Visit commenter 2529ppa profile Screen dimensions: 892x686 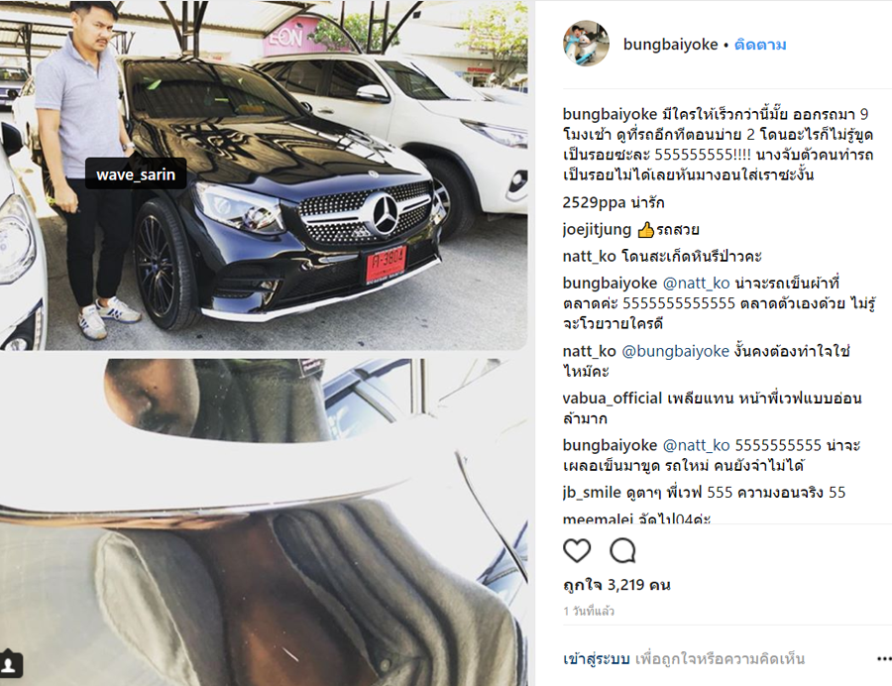point(594,202)
